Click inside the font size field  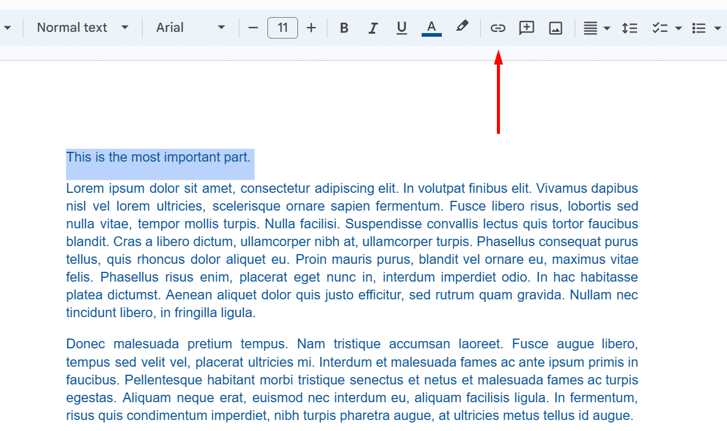point(282,28)
